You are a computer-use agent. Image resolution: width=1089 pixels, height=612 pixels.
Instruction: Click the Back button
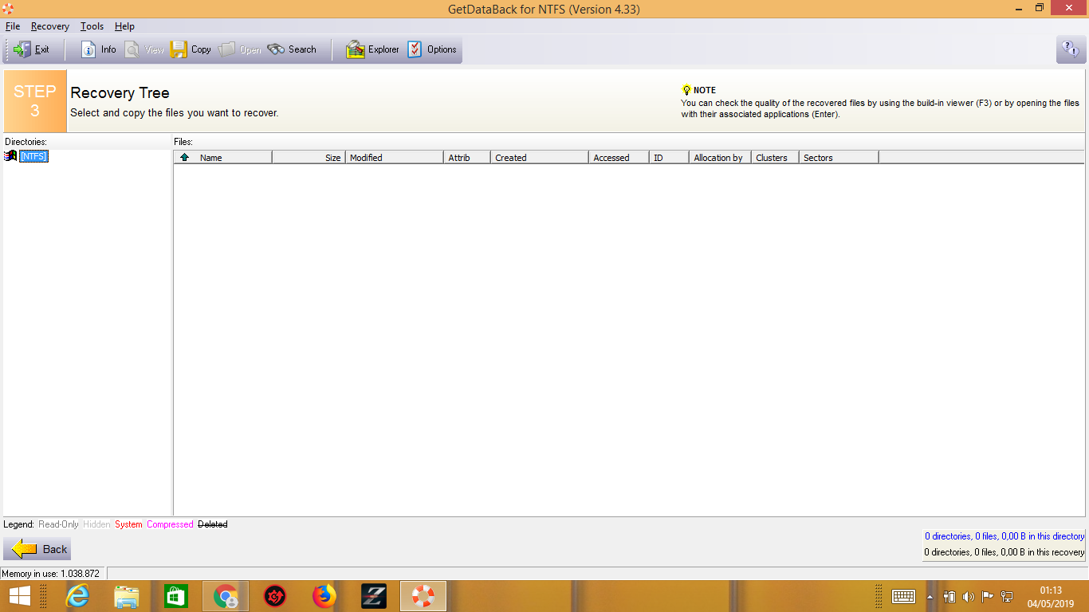coord(37,548)
